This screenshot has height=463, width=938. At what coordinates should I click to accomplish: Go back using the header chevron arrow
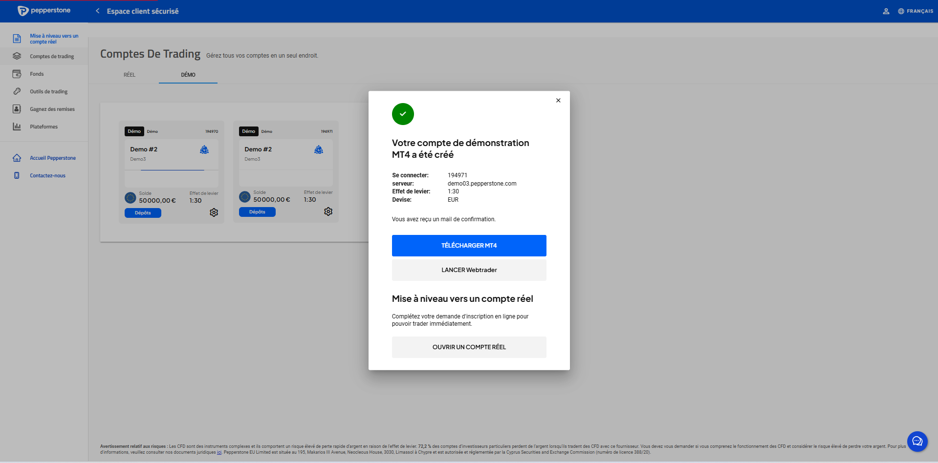[x=98, y=11]
